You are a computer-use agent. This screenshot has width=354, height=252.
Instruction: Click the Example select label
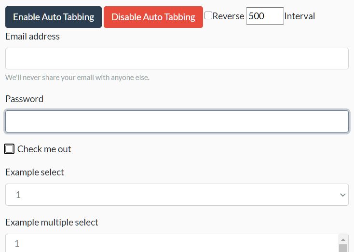[35, 172]
